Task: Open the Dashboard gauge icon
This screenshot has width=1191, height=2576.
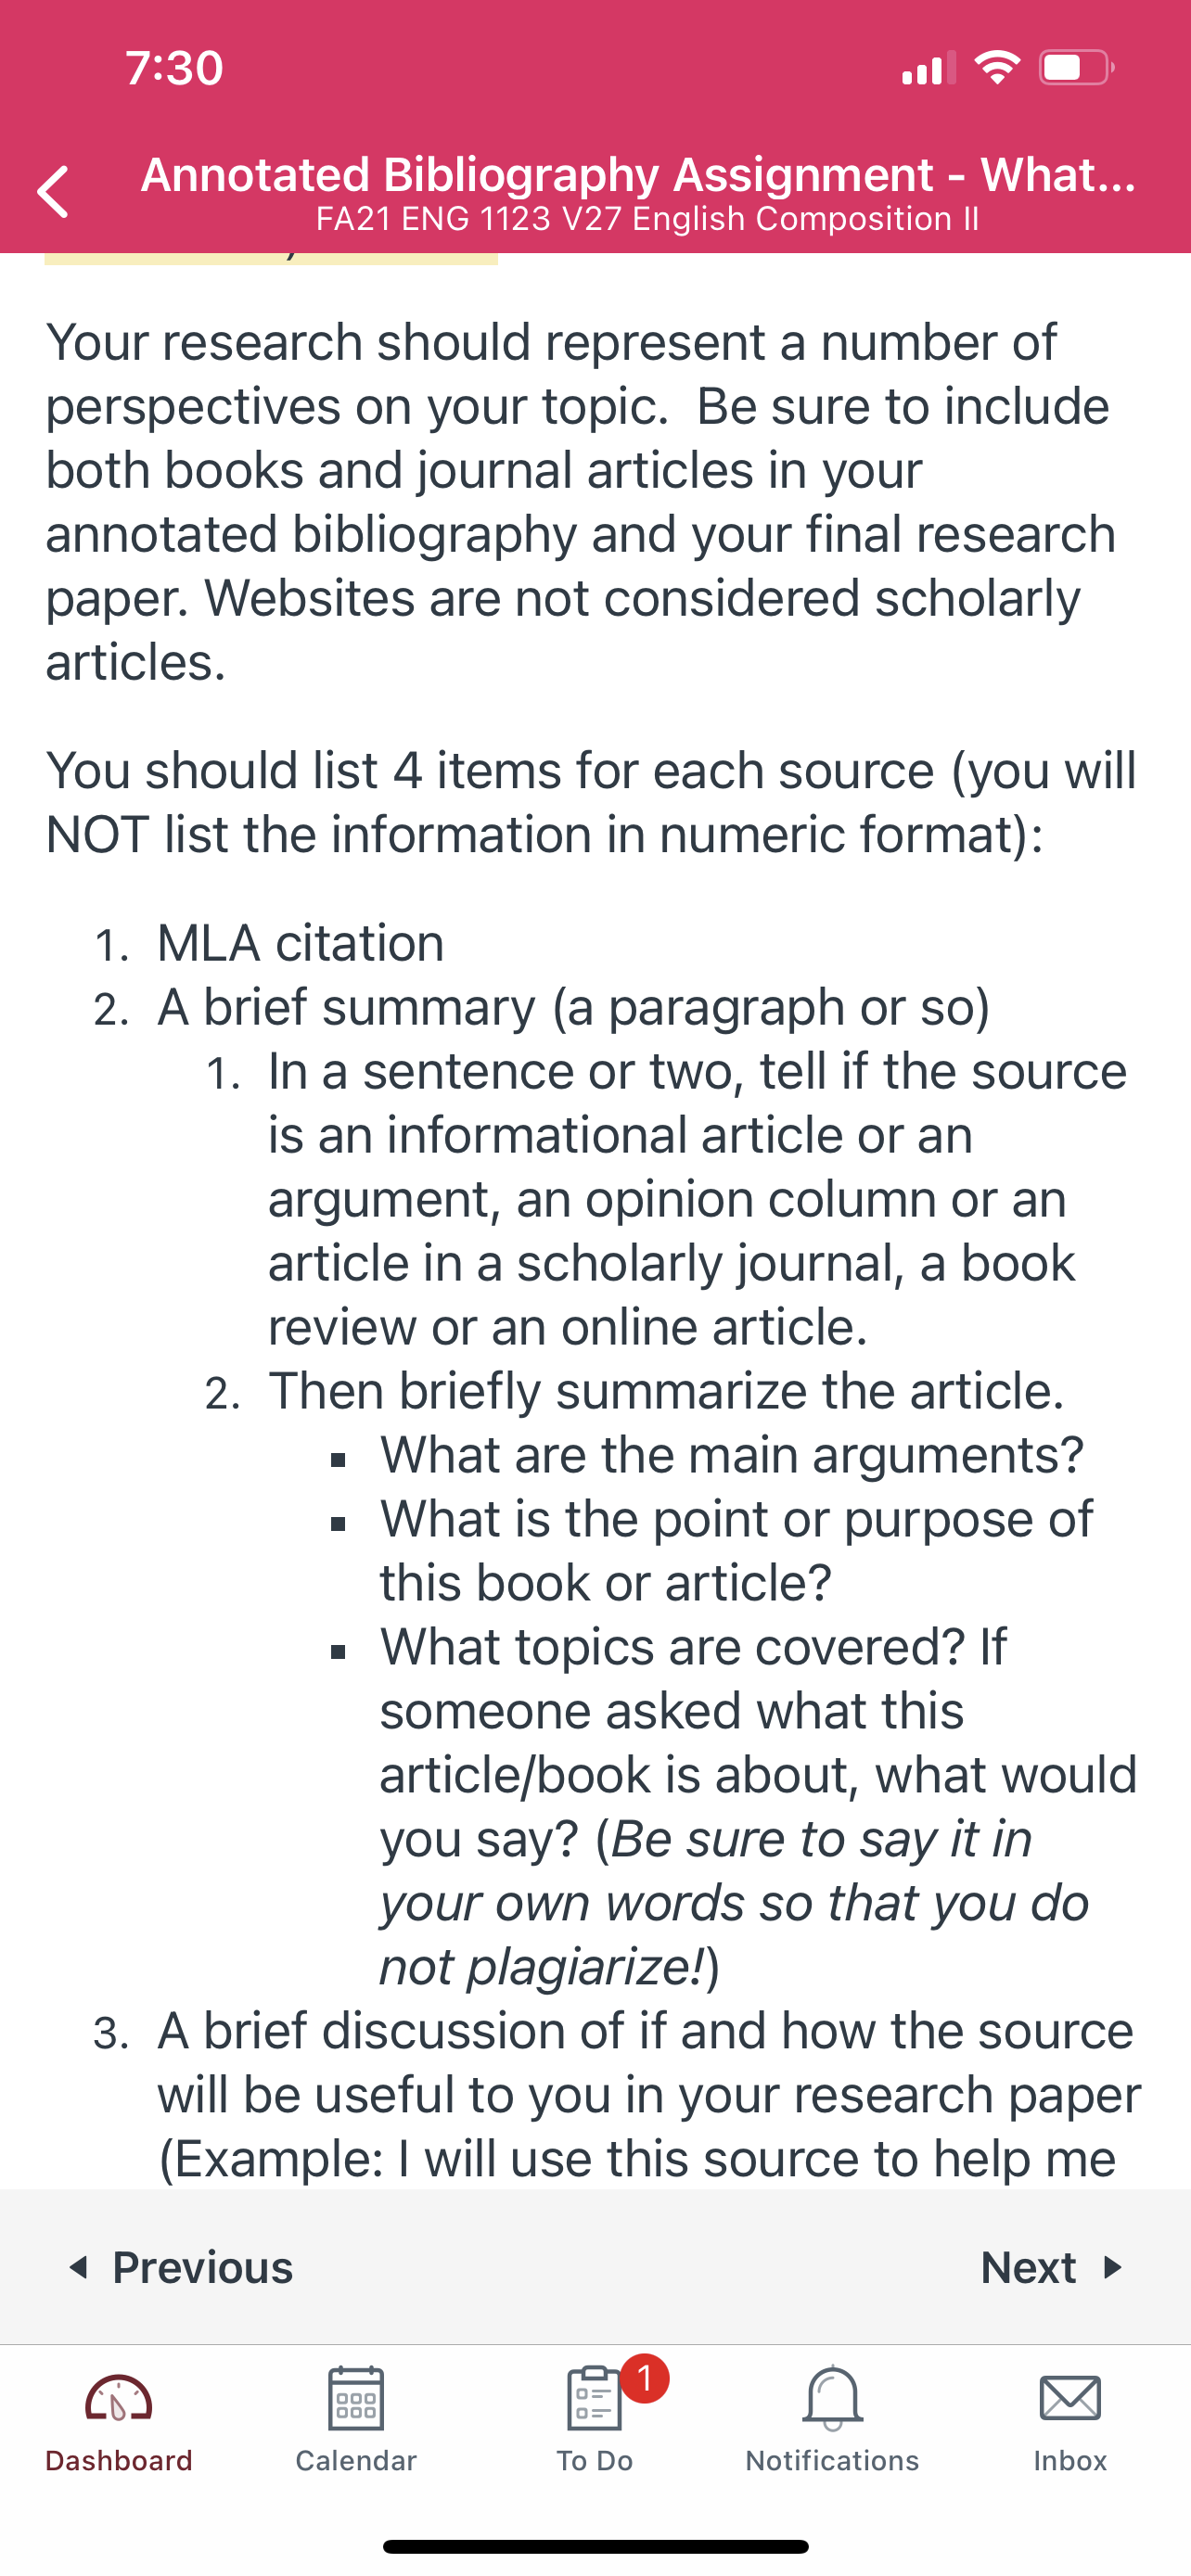Action: click(118, 2397)
